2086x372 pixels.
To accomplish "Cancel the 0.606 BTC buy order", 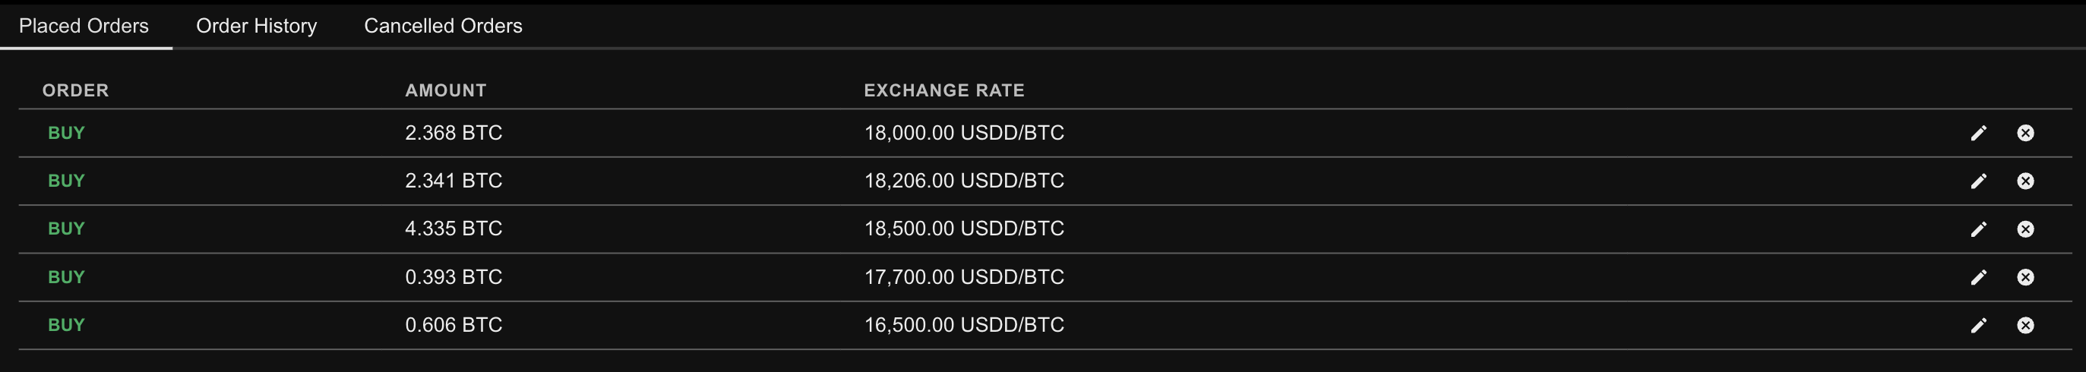I will pyautogui.click(x=2025, y=326).
